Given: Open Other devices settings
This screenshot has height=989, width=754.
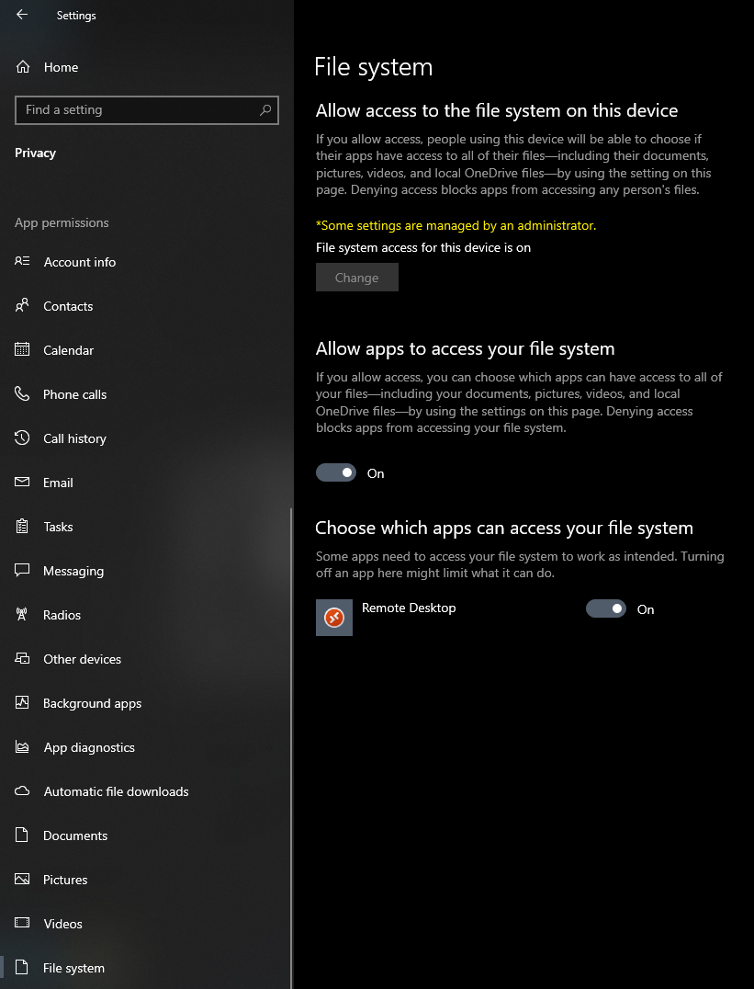Looking at the screenshot, I should coord(145,659).
